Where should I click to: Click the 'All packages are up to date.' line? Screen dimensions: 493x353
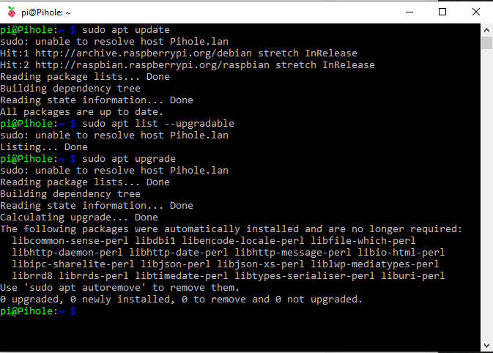(x=82, y=112)
